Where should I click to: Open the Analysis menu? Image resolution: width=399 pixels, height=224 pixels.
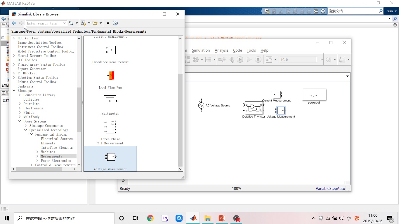[221, 50]
